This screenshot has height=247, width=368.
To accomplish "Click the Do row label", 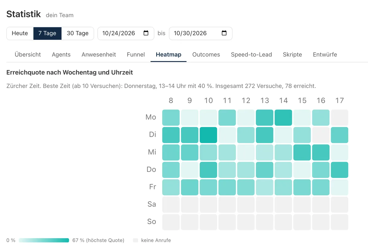I will point(151,170).
